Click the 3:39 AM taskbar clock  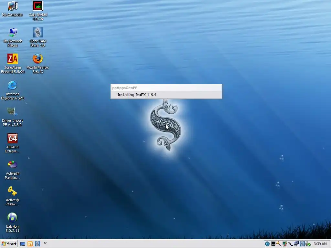point(320,244)
